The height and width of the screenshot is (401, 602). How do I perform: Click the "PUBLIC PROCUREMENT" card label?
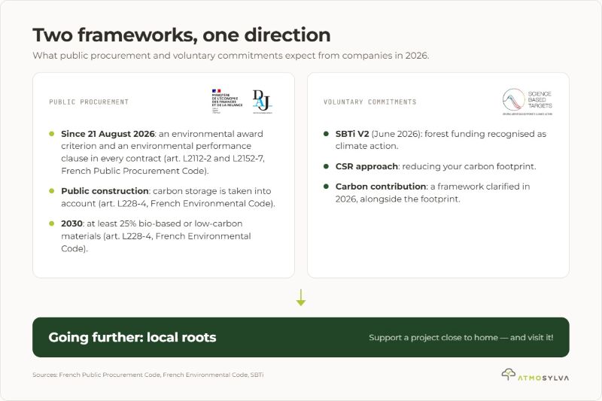tap(89, 102)
